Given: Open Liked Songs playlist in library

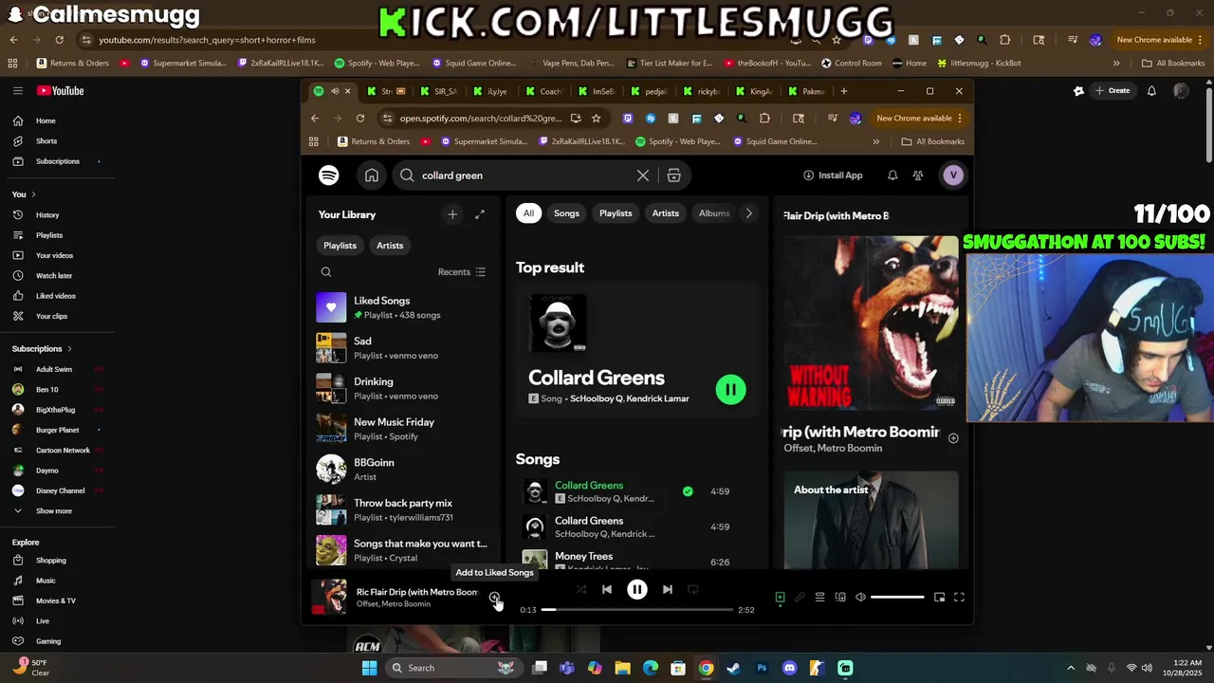Looking at the screenshot, I should [402, 307].
